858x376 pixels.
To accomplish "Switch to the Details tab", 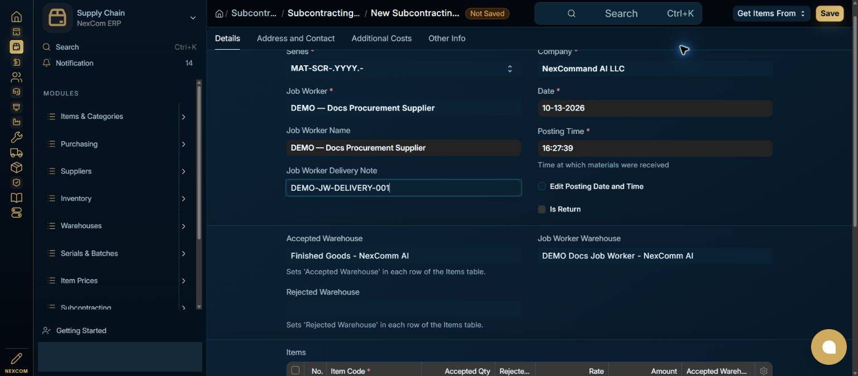I will 227,38.
